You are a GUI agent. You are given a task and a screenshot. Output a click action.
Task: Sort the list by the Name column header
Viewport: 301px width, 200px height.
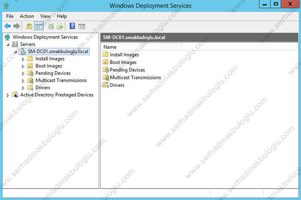[141, 47]
